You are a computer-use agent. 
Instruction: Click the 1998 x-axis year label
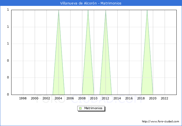(x=23, y=98)
